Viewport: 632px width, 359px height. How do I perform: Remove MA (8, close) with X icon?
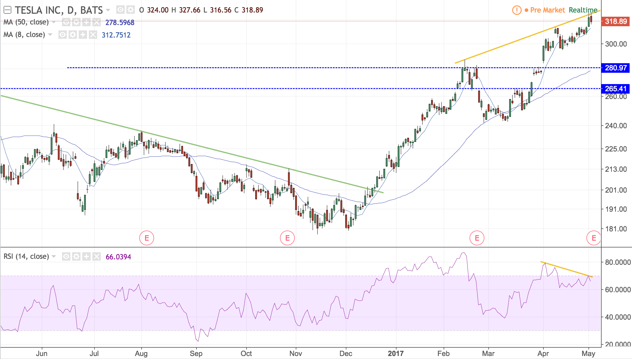click(93, 35)
